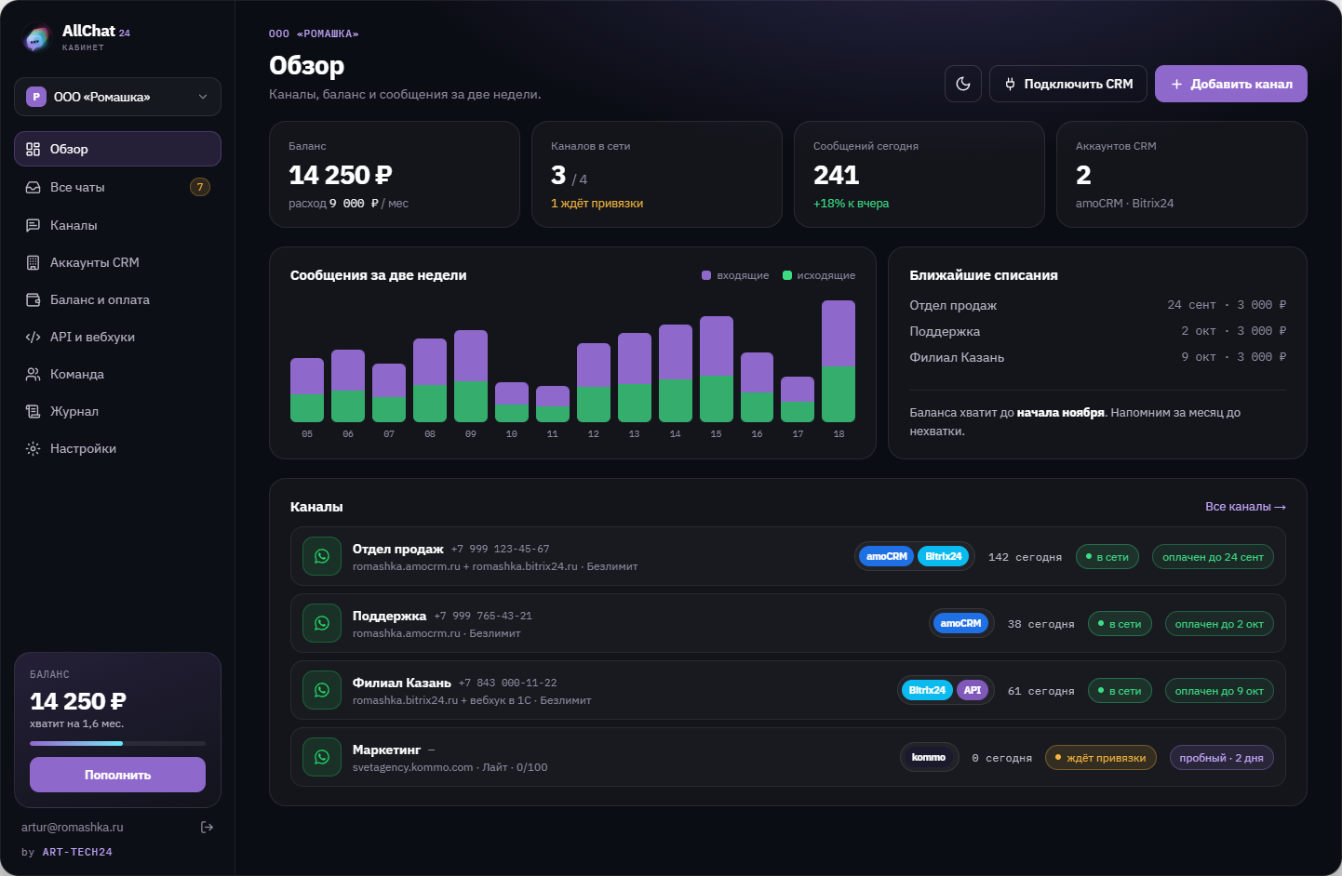Click the balance progress bar in sidebar
1342x876 pixels.
coord(117,743)
